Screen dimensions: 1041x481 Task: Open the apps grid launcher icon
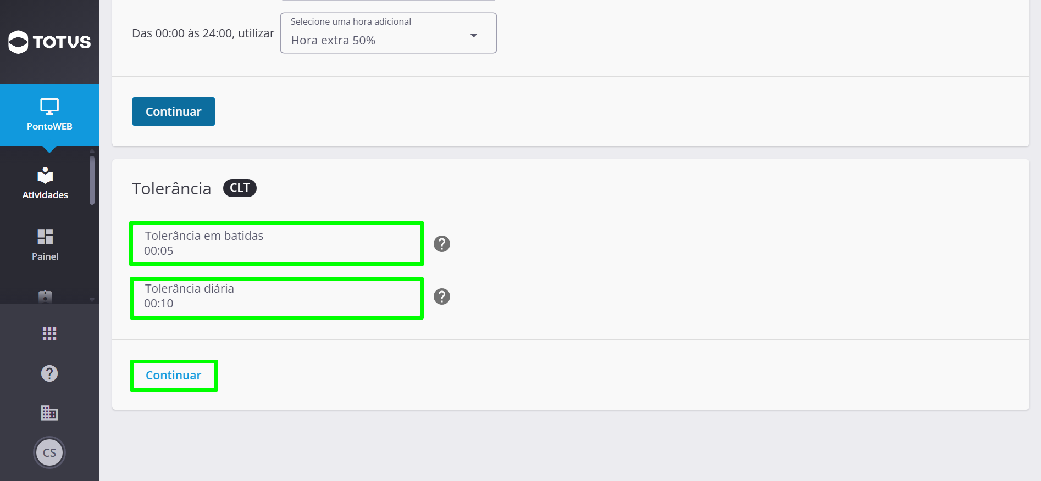(49, 334)
